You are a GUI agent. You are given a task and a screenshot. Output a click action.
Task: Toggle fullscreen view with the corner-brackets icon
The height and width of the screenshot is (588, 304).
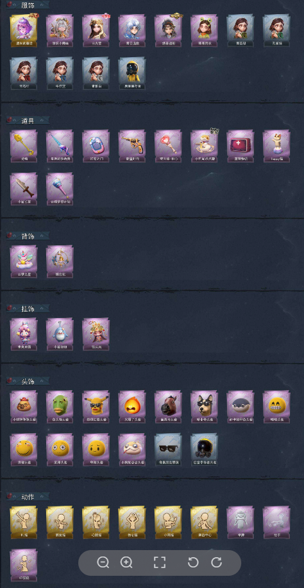[x=160, y=562]
